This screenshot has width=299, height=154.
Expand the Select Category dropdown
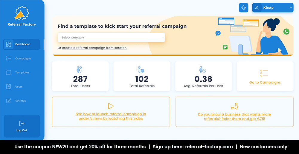click(x=111, y=38)
